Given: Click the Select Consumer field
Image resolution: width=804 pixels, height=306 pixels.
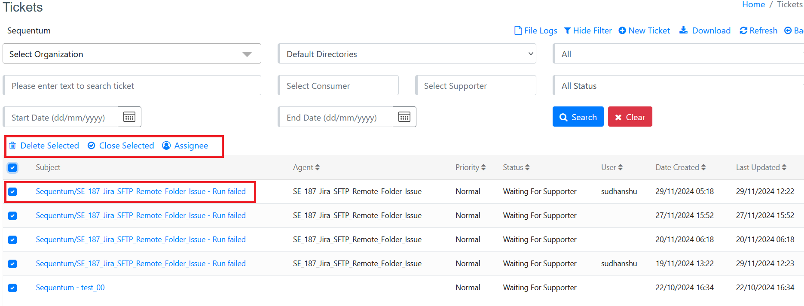Looking at the screenshot, I should [338, 85].
